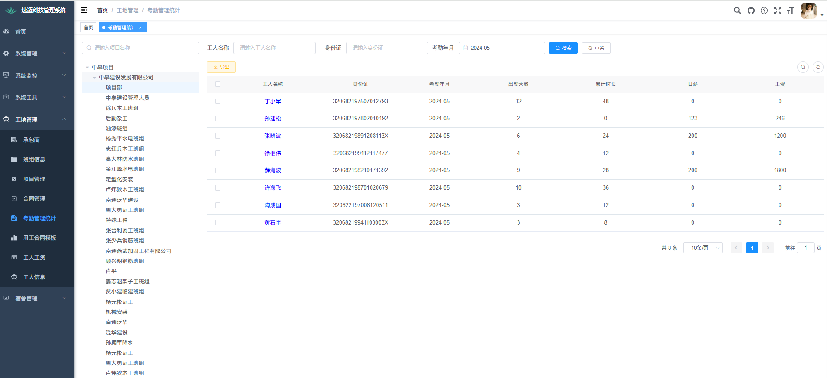Check the row checkbox for 孙建松

pos(218,119)
